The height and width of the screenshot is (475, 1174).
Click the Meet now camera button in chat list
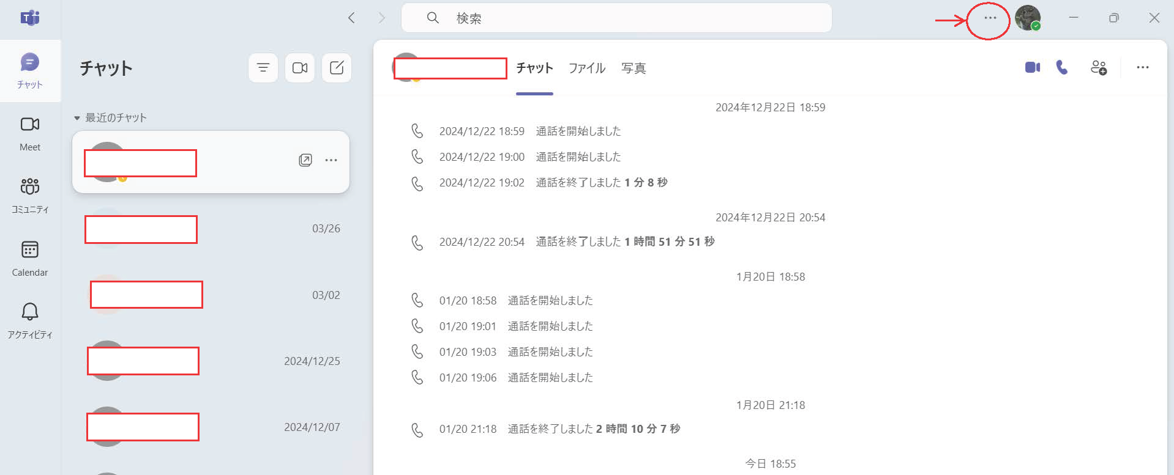(x=300, y=68)
